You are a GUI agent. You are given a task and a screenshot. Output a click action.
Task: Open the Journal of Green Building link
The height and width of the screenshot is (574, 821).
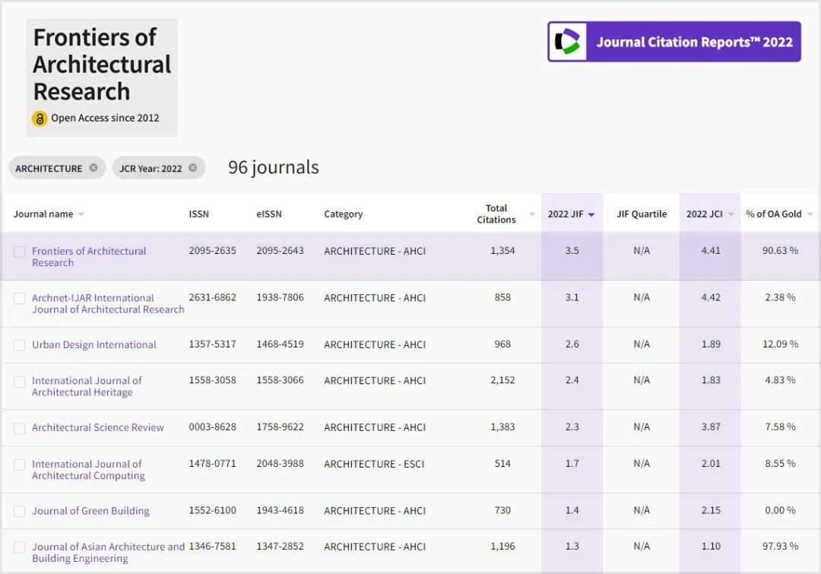[90, 511]
